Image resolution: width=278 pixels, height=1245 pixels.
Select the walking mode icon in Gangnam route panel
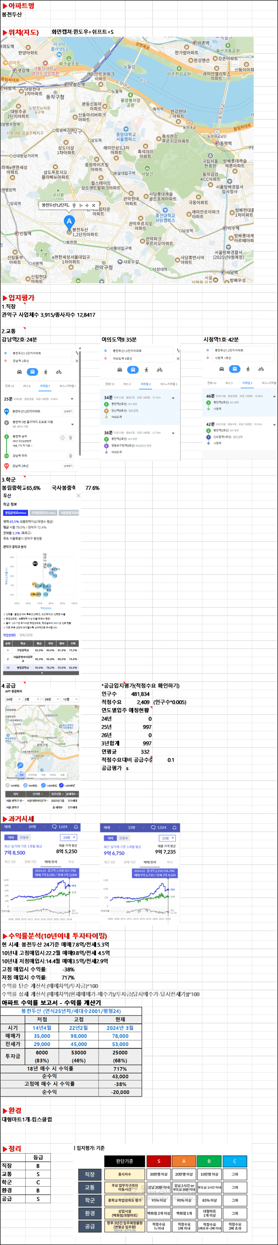45,372
